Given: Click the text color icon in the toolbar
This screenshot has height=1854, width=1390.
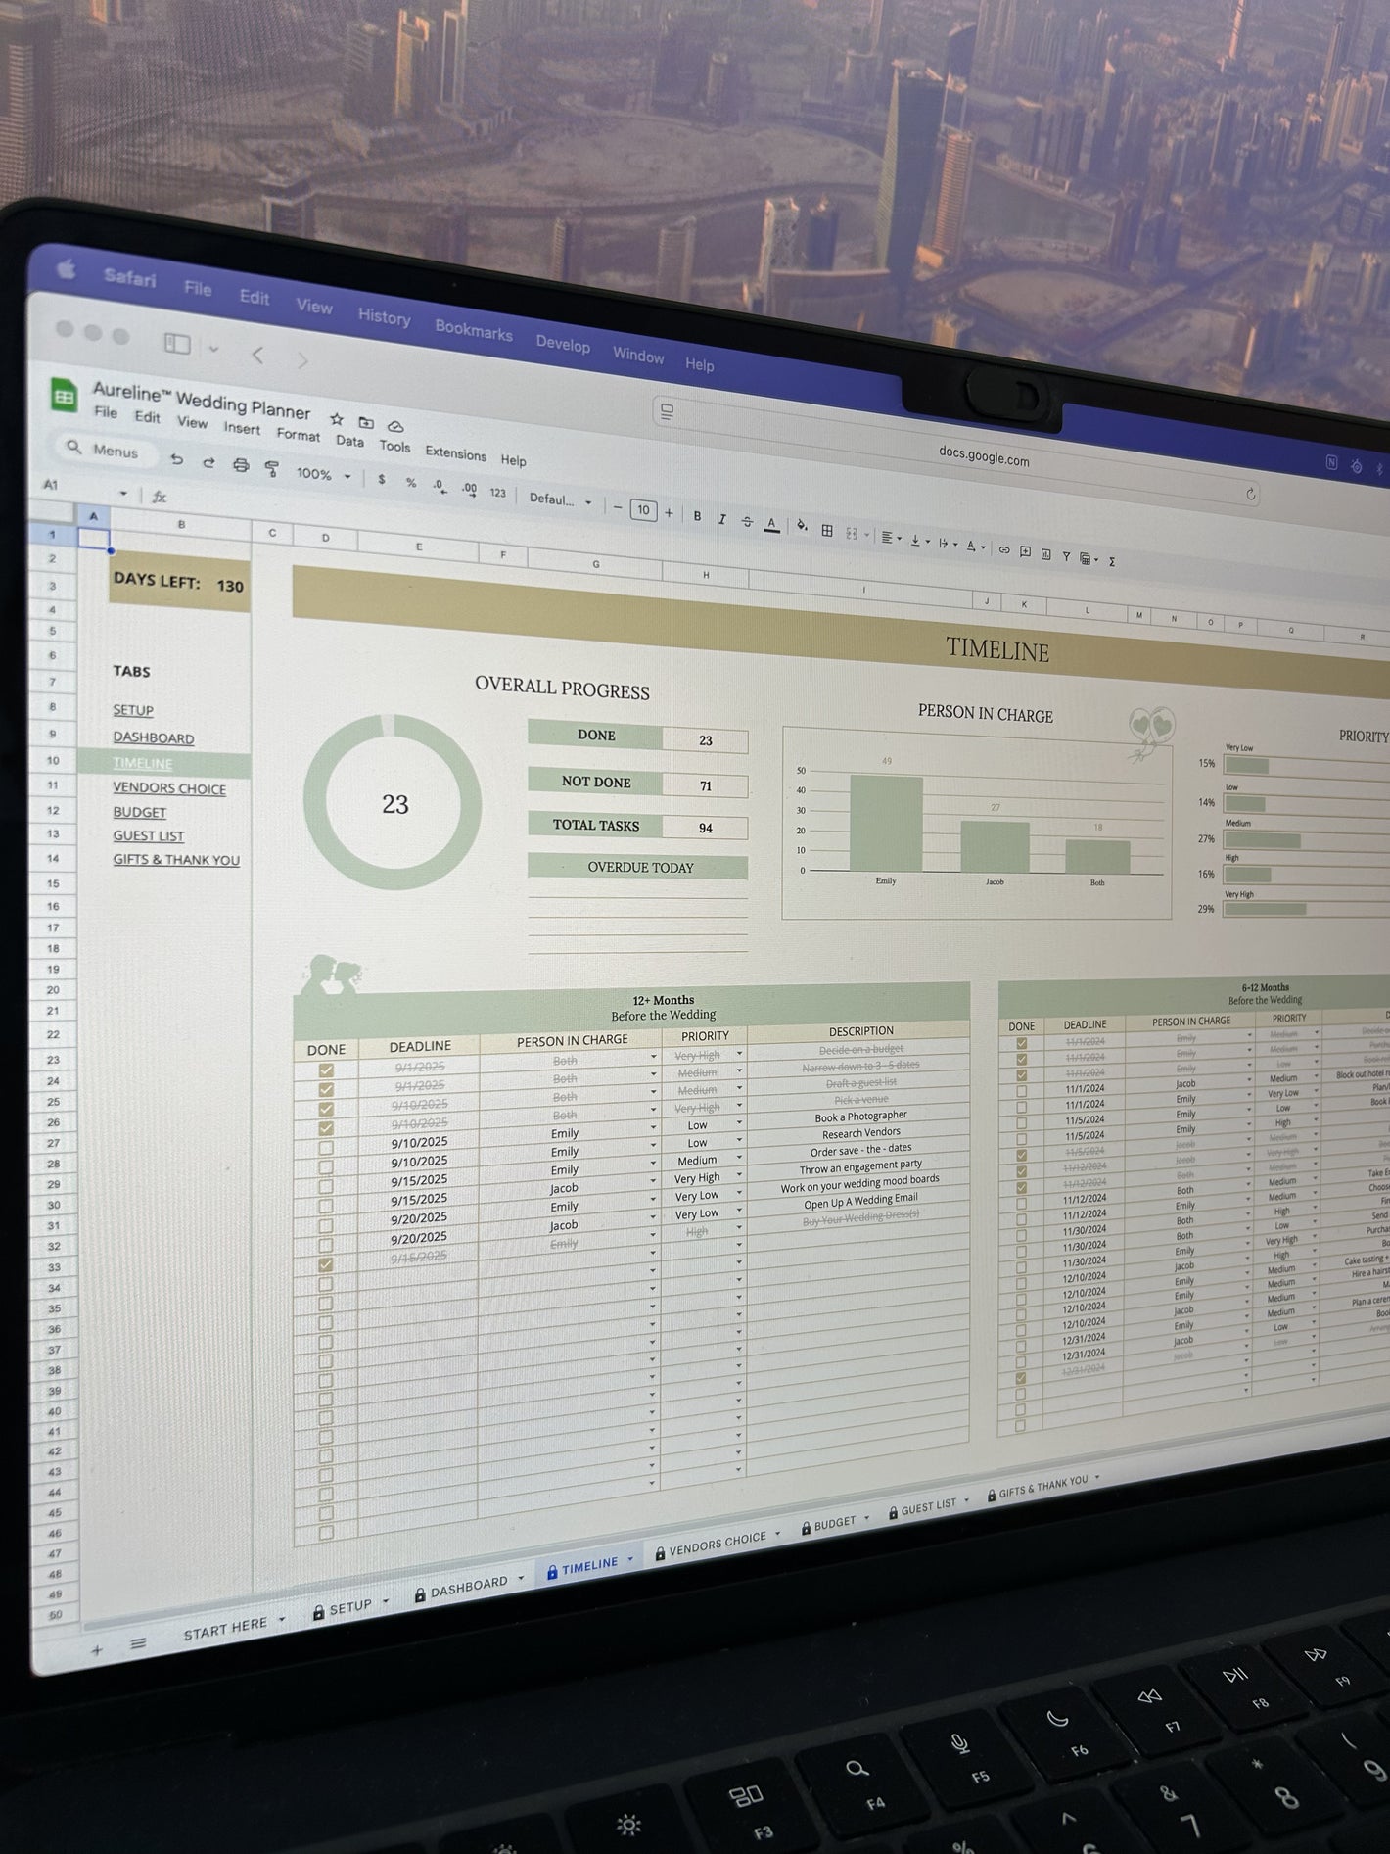Looking at the screenshot, I should pos(771,524).
